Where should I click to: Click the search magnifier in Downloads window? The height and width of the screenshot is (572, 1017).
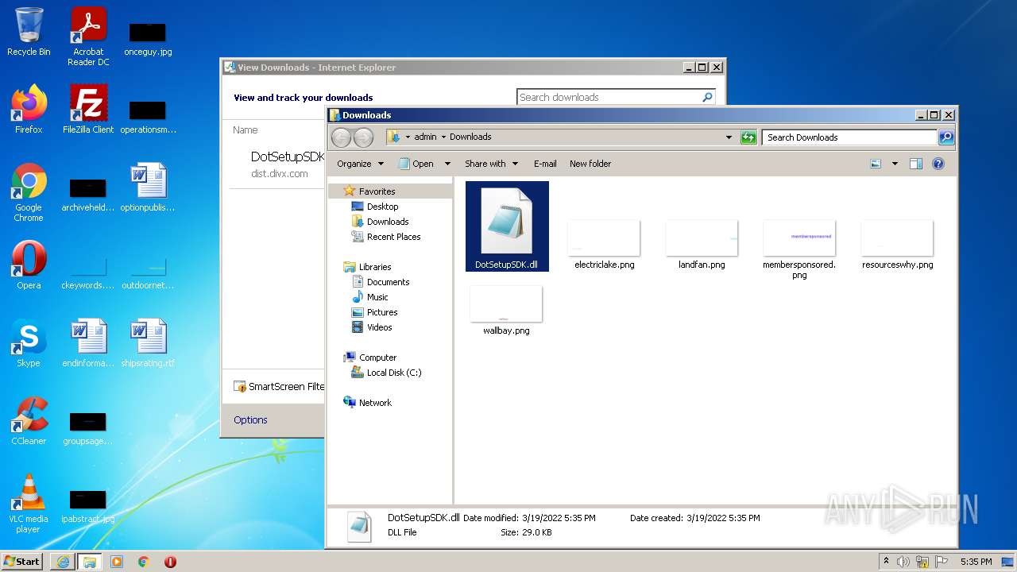point(945,137)
